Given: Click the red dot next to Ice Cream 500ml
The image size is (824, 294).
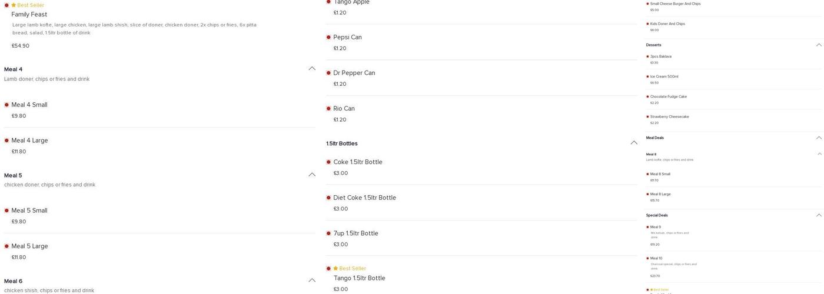Looking at the screenshot, I should (647, 76).
